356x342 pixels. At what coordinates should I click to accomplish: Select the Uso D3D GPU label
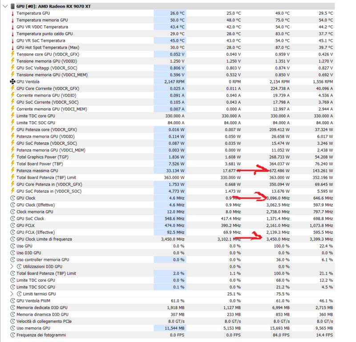point(29,252)
